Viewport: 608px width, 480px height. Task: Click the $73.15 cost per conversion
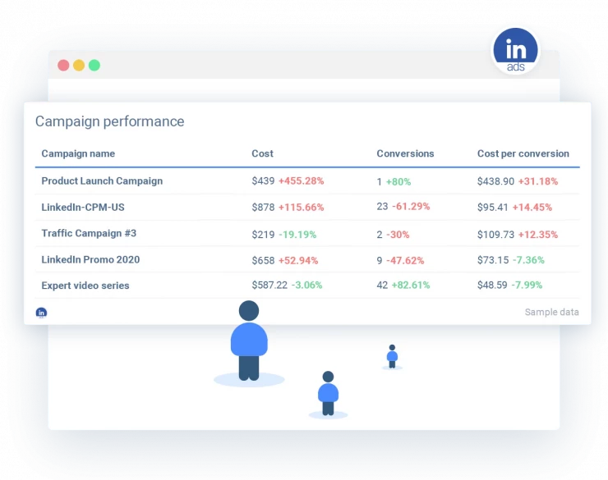[x=493, y=260]
